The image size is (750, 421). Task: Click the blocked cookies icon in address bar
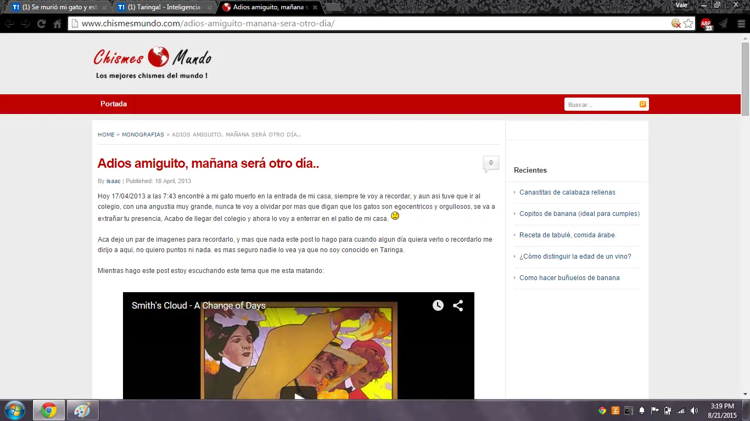point(676,24)
